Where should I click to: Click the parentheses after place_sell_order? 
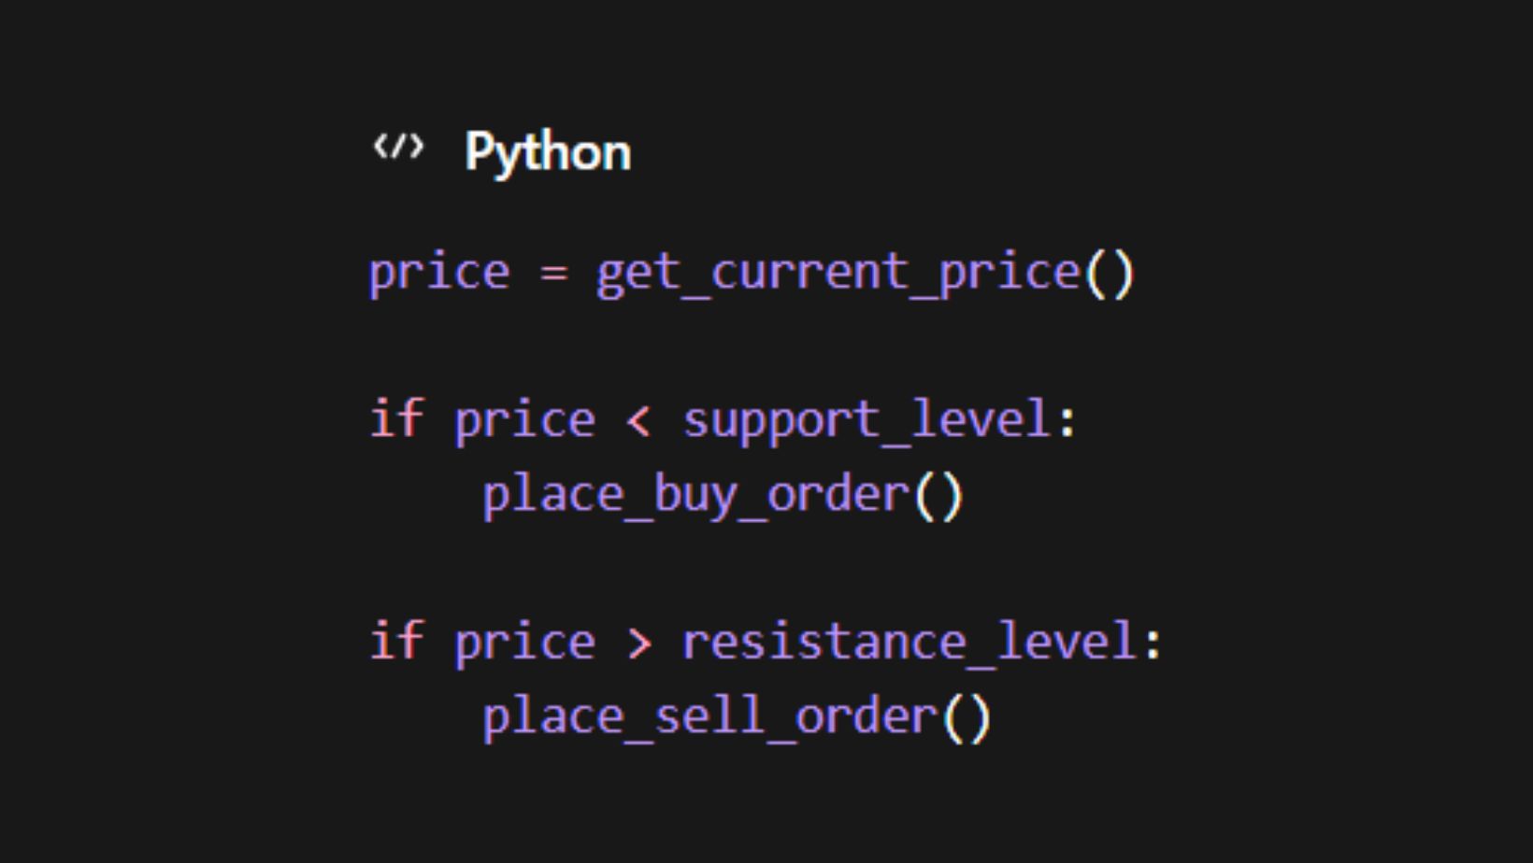967,718
